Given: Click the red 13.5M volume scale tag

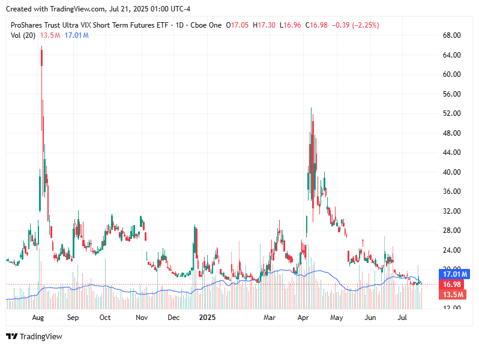Looking at the screenshot, I should [453, 294].
